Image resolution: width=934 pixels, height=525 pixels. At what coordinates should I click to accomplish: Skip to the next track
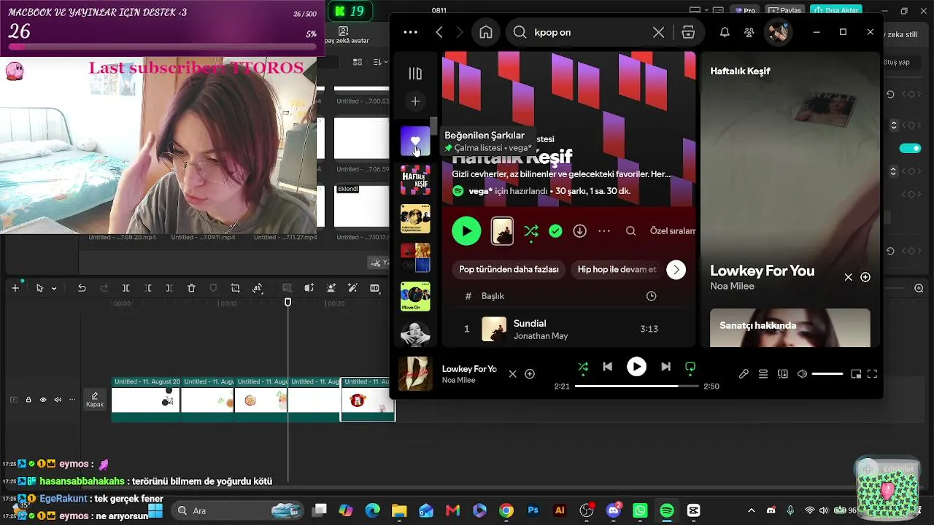coord(665,367)
